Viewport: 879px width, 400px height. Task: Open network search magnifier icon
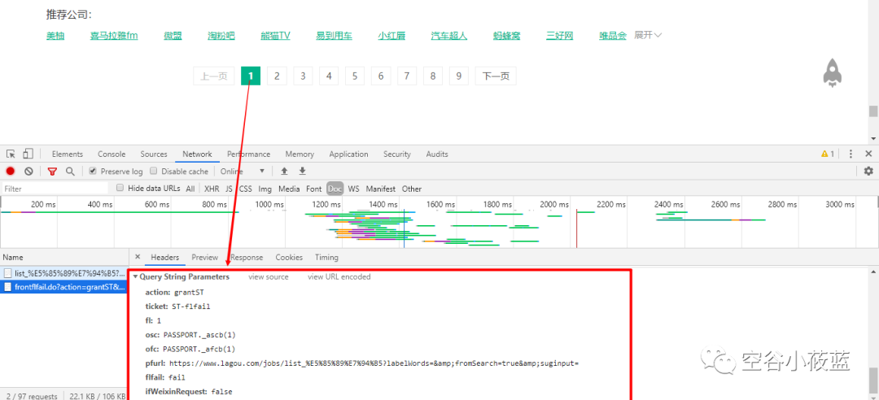(x=70, y=172)
